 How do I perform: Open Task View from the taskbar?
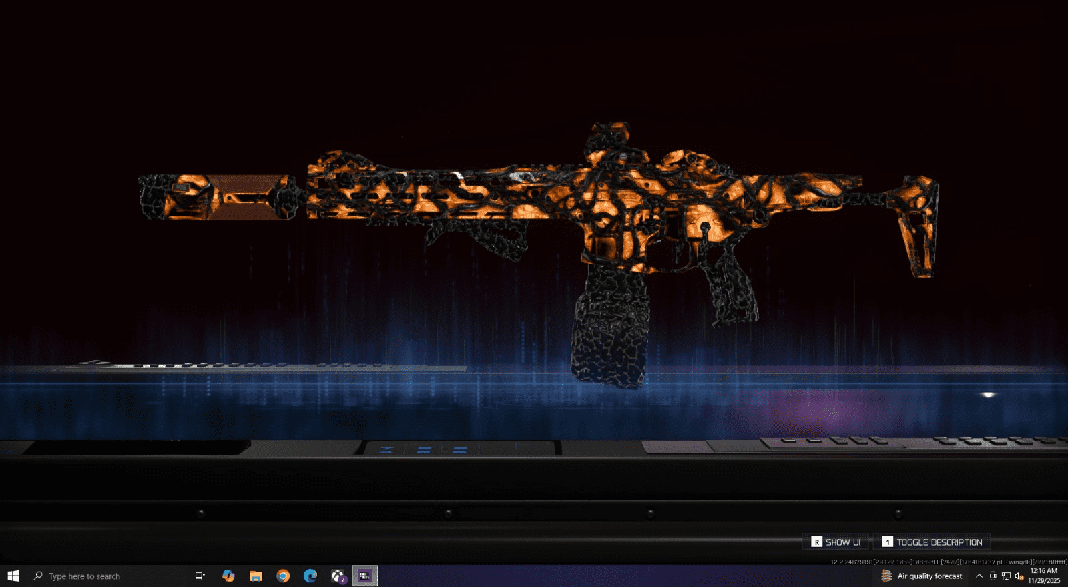click(x=200, y=576)
